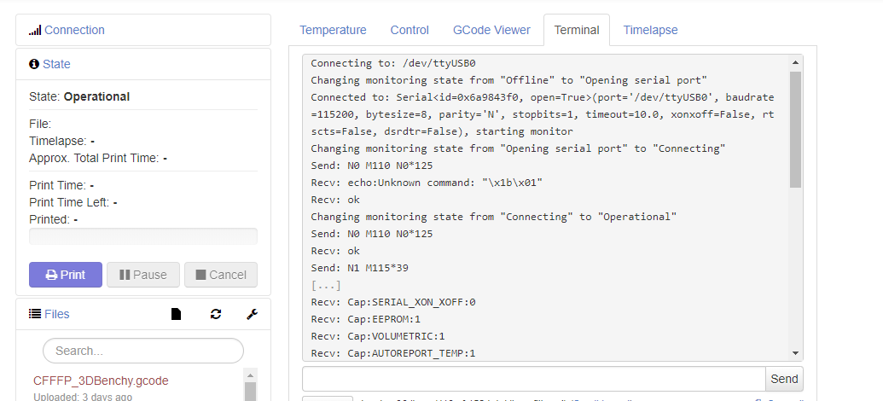The height and width of the screenshot is (401, 883).
Task: Switch to the Temperature tab
Action: pos(333,30)
